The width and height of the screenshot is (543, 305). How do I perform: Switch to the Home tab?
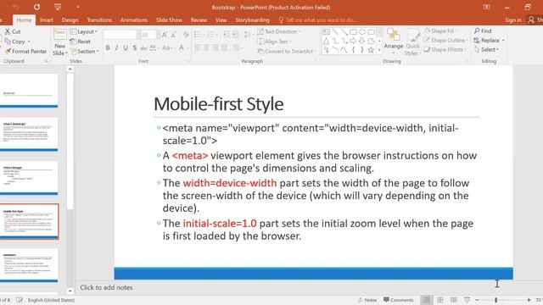(x=24, y=20)
